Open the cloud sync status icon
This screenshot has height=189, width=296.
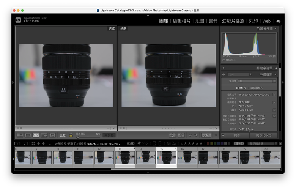pos(278,21)
